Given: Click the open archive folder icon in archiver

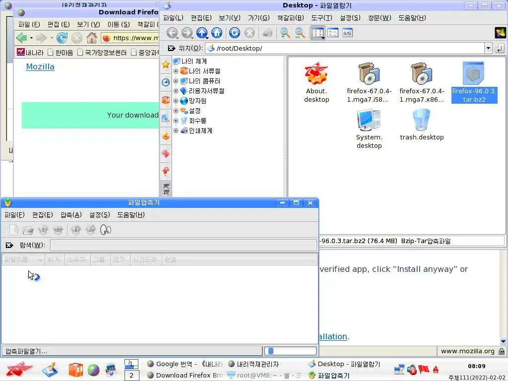Looking at the screenshot, I should coord(28,230).
